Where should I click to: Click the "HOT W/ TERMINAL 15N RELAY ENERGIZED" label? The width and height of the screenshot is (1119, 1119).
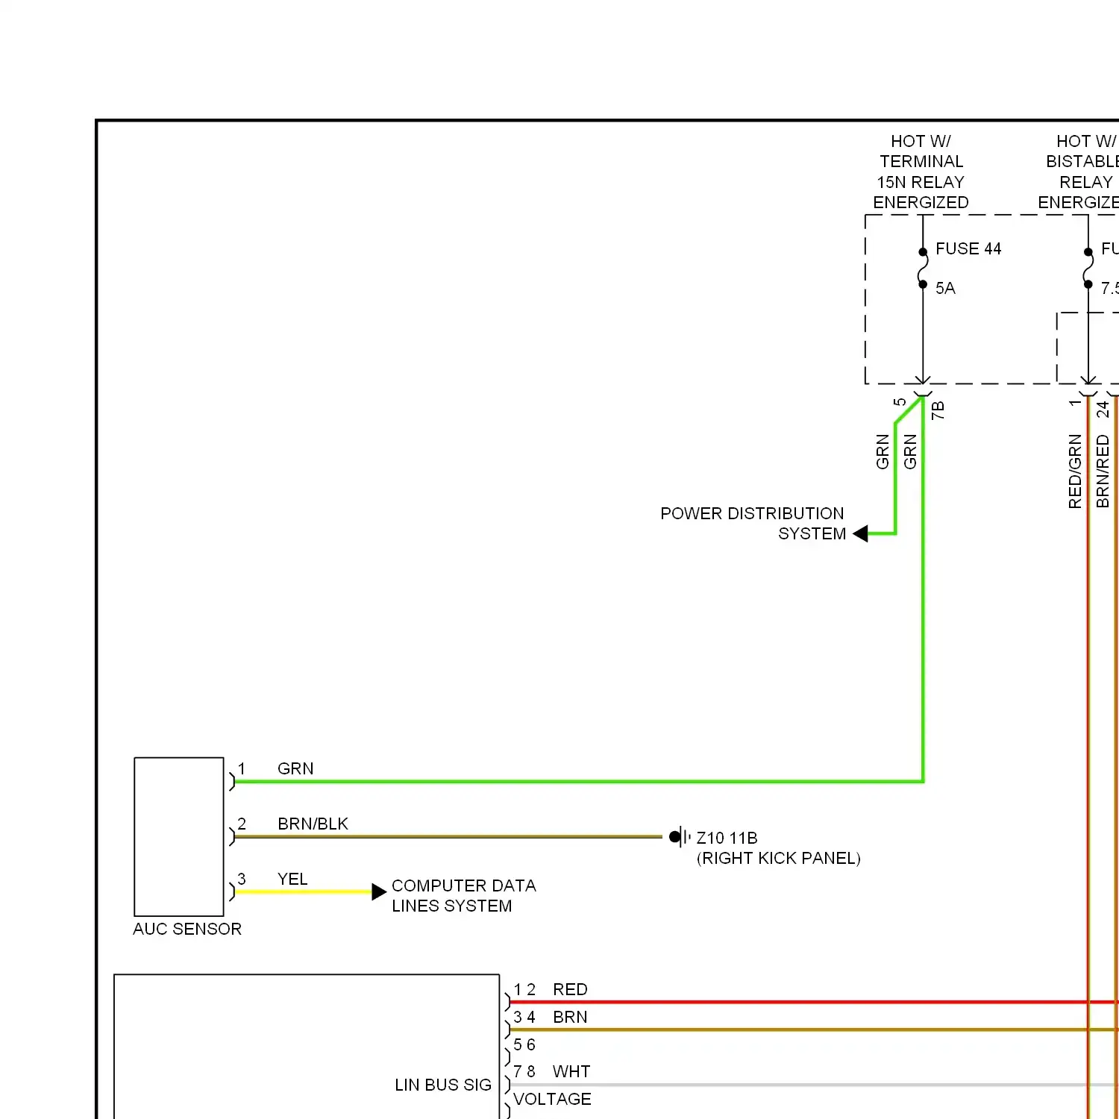pos(921,172)
